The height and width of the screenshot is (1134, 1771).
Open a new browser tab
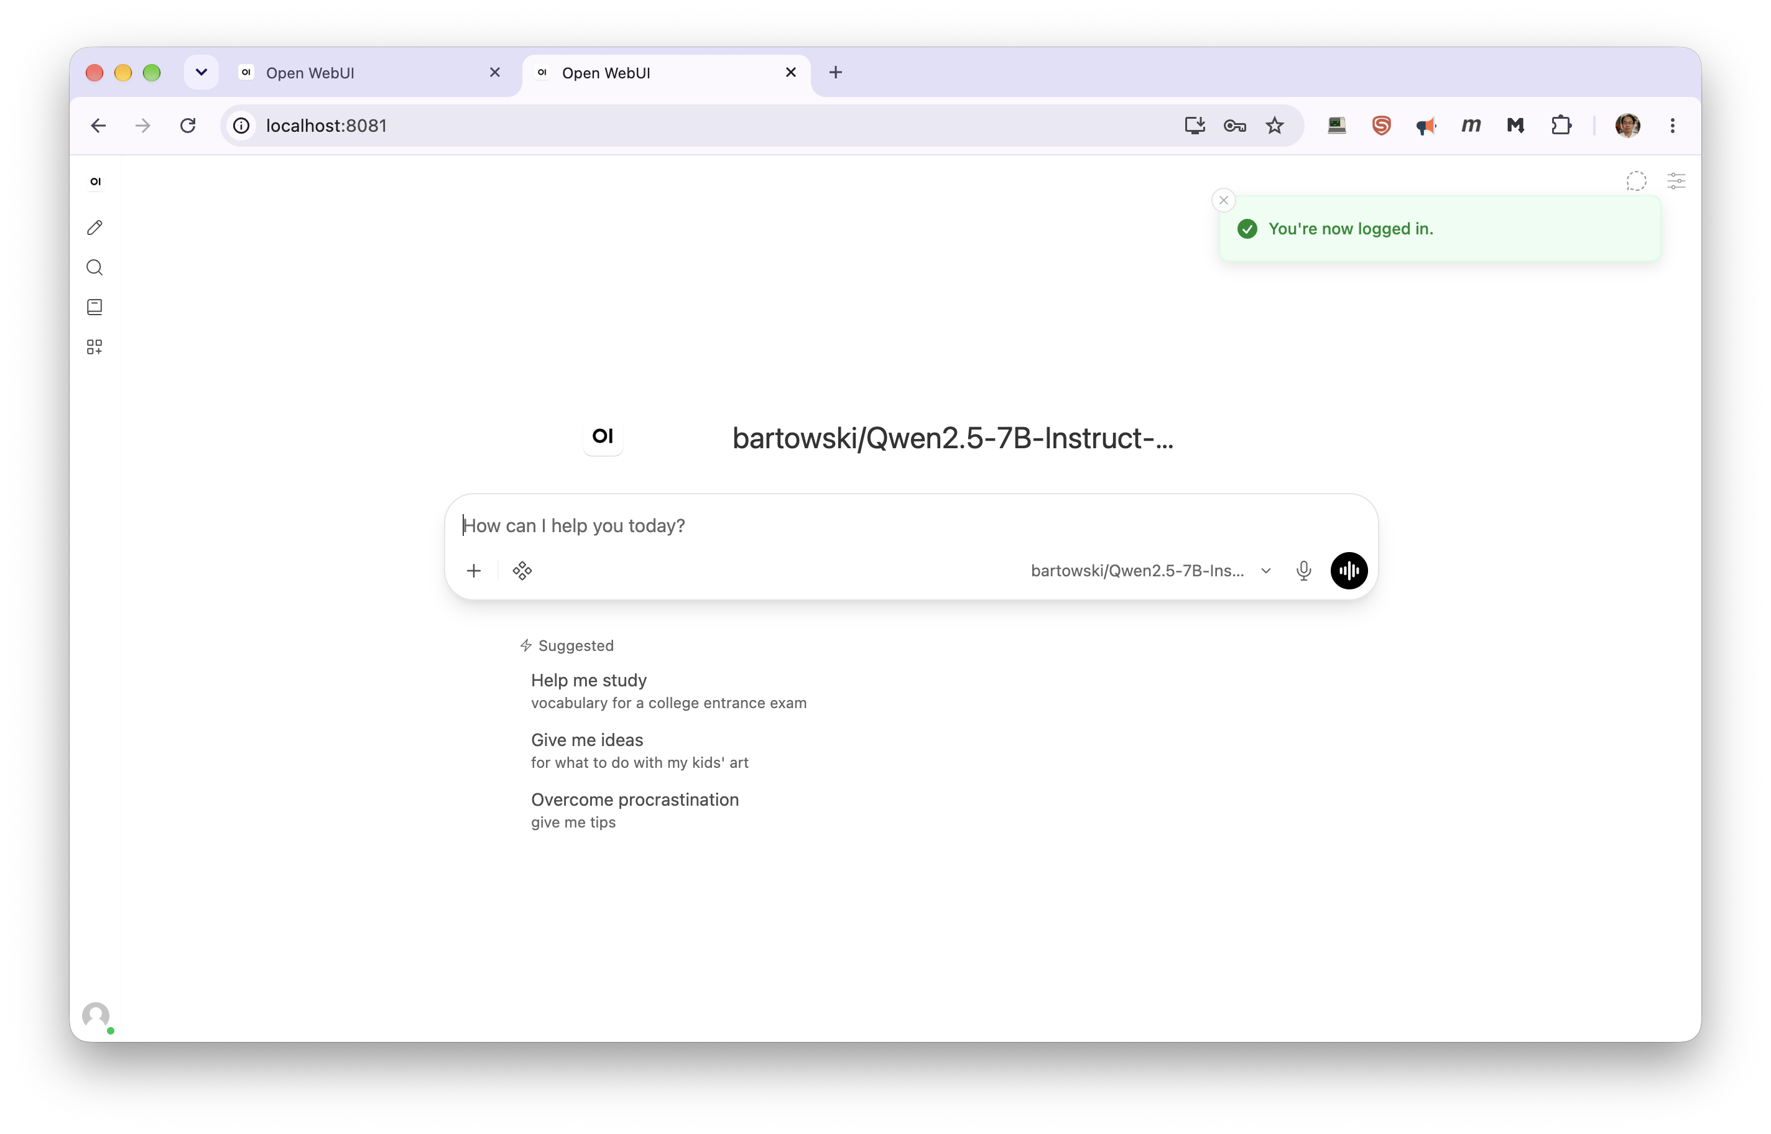coord(835,72)
